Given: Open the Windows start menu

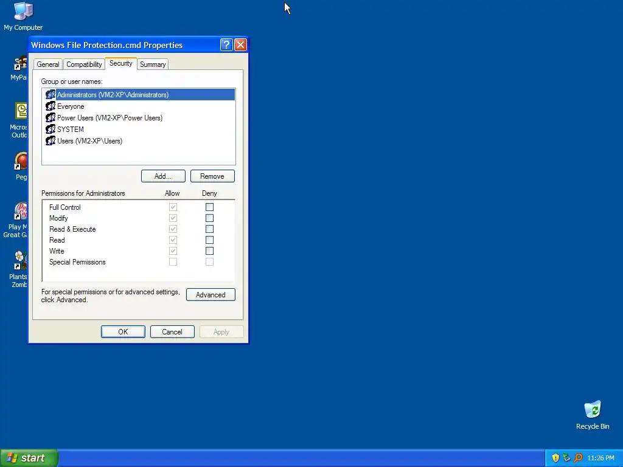Looking at the screenshot, I should point(29,458).
